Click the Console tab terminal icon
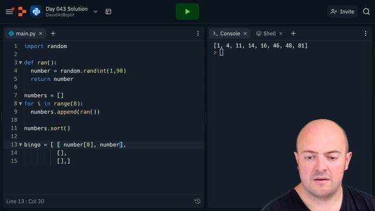375x211 pixels. pyautogui.click(x=216, y=33)
